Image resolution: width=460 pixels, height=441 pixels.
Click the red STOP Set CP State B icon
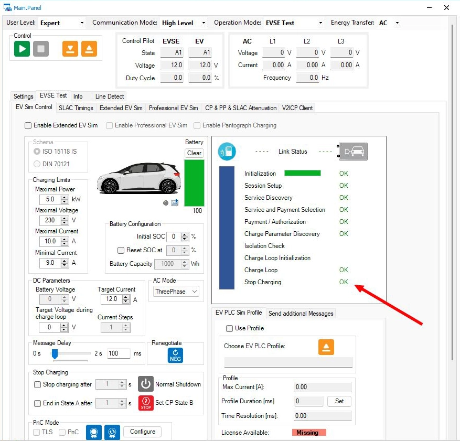tap(146, 403)
